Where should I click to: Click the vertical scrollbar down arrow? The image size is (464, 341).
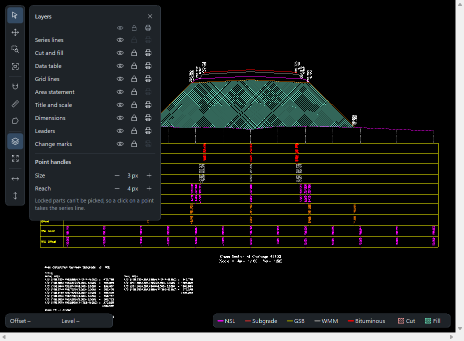(x=460, y=328)
